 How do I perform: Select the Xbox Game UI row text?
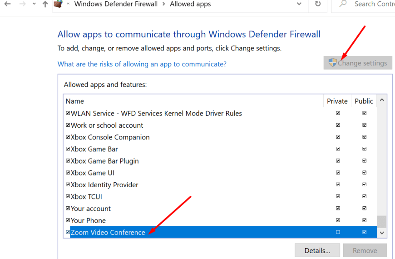93,173
